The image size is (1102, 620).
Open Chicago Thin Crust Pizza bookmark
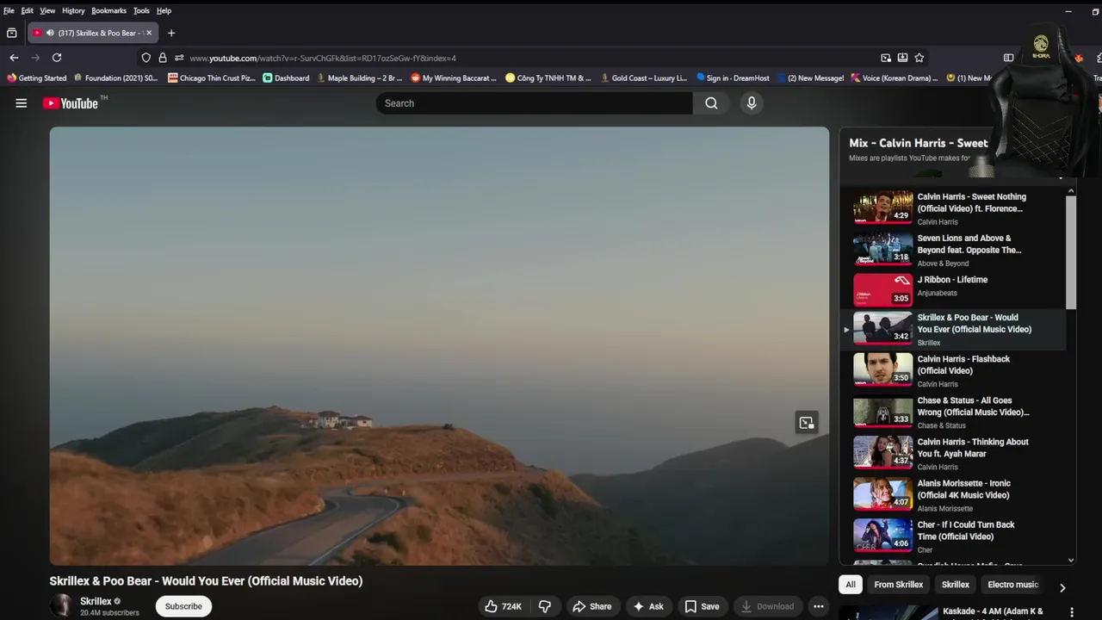(x=212, y=77)
